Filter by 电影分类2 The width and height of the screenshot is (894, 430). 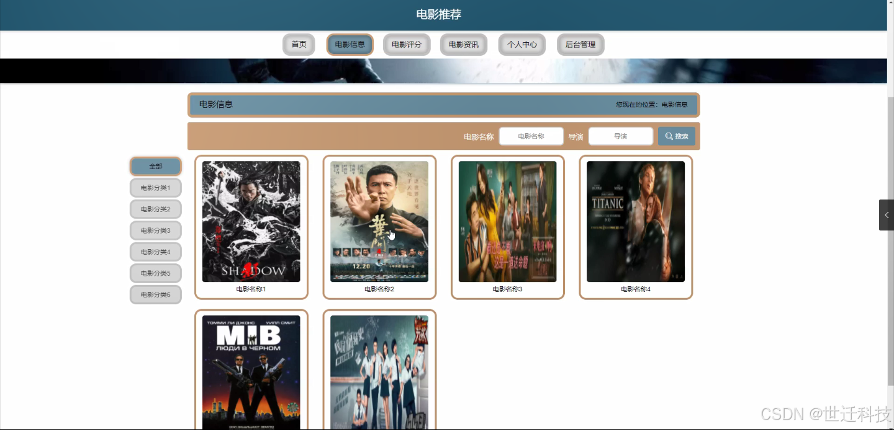tap(156, 209)
